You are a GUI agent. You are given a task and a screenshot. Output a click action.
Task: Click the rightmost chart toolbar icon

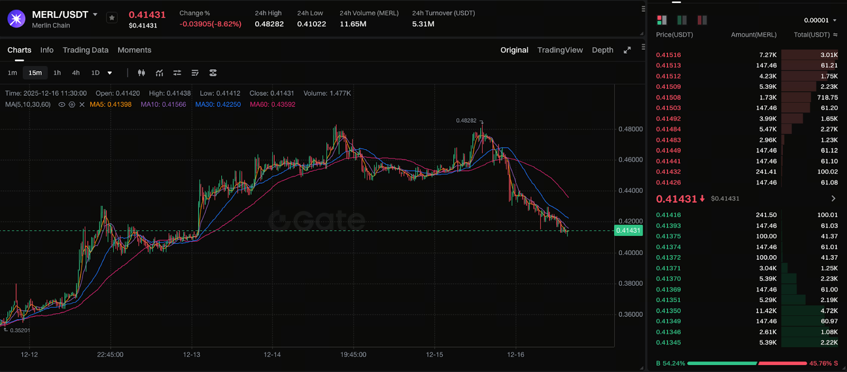pos(213,73)
